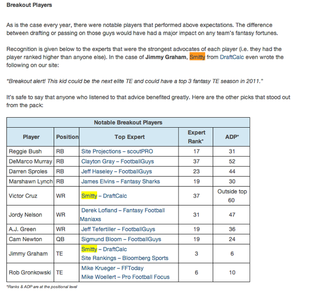Click the Top Expert column header
The height and width of the screenshot is (299, 315).
click(129, 137)
